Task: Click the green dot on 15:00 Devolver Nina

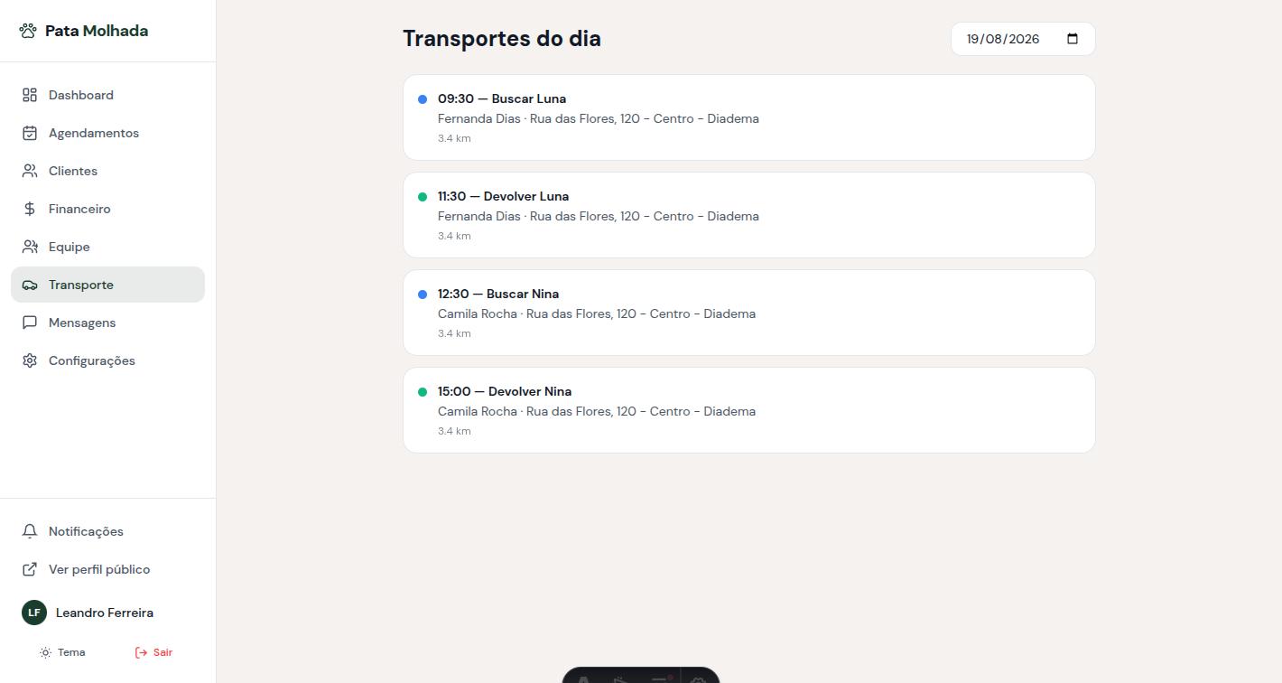Action: pyautogui.click(x=423, y=392)
